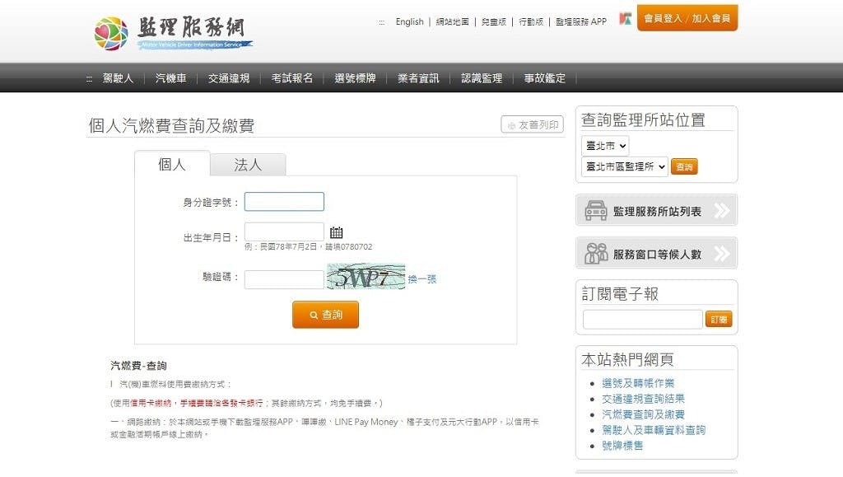Click the 訂閱電子報 panel title

(x=620, y=294)
